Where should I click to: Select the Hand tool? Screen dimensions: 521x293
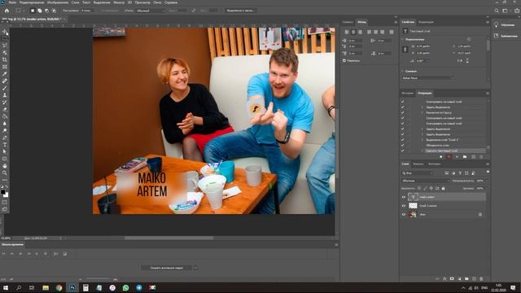click(5, 166)
